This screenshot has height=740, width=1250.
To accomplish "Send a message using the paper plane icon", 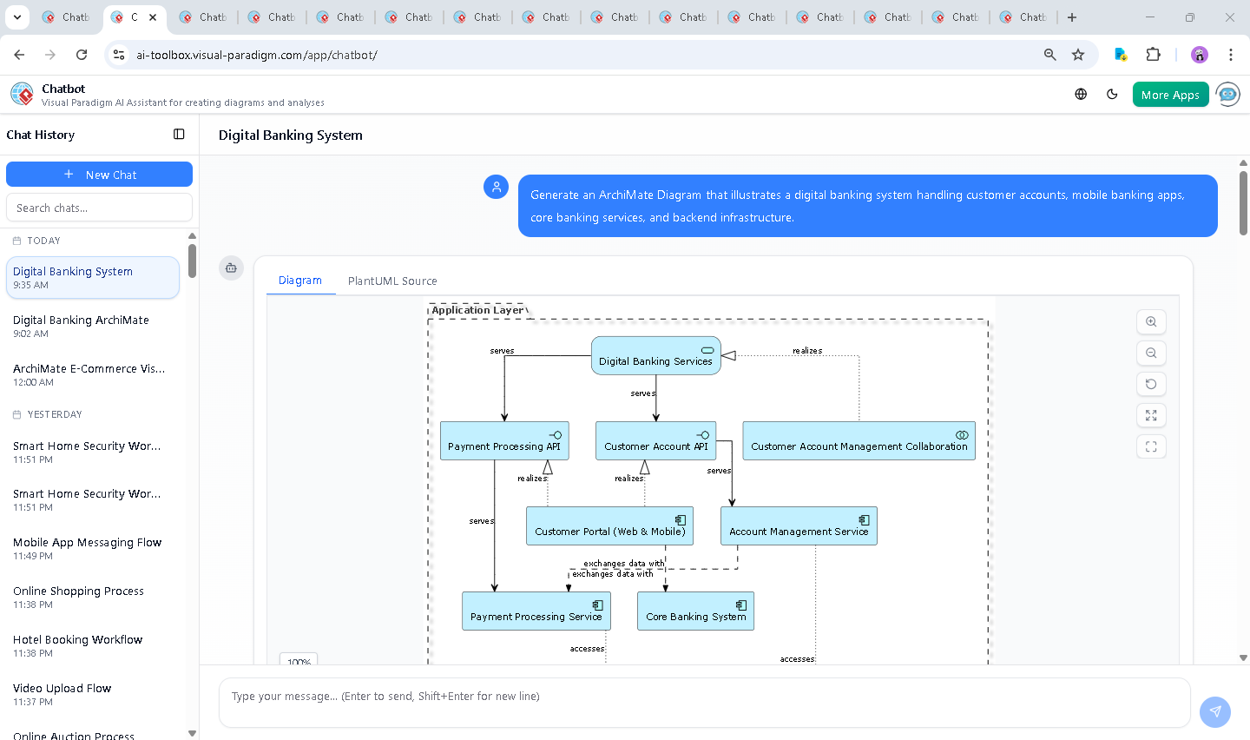I will click(x=1214, y=711).
